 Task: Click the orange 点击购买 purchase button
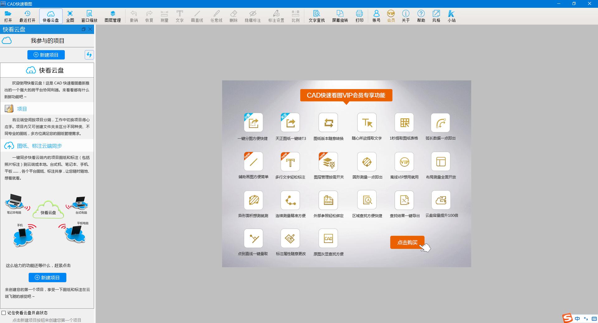[x=407, y=242]
